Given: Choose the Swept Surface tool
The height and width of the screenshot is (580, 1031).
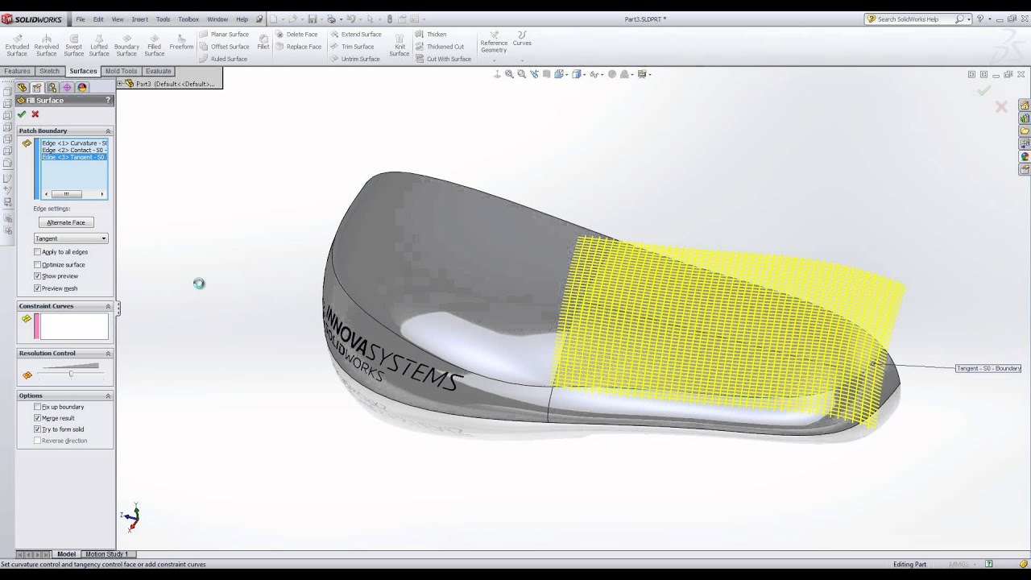Looking at the screenshot, I should [73, 44].
